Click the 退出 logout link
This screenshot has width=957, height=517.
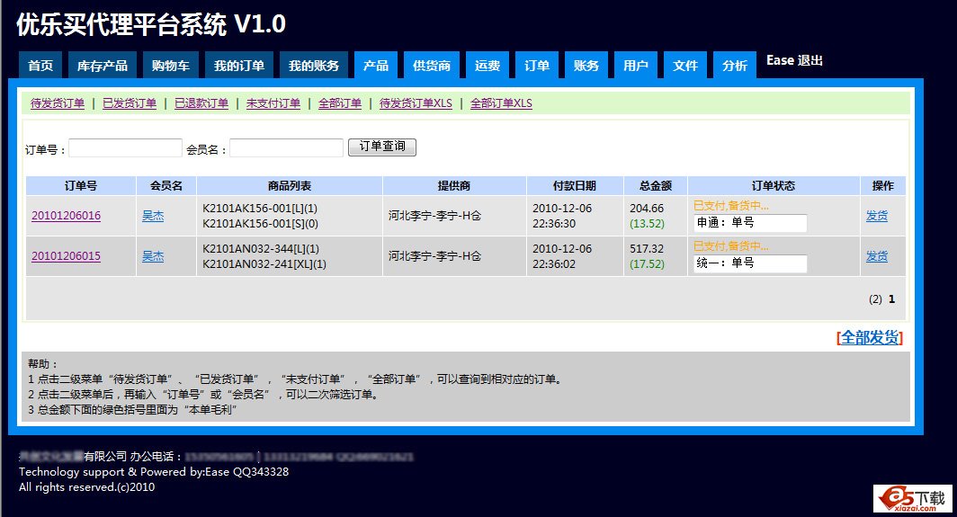pos(809,60)
